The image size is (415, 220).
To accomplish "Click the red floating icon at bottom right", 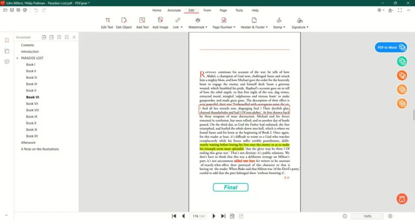I will coord(402,199).
